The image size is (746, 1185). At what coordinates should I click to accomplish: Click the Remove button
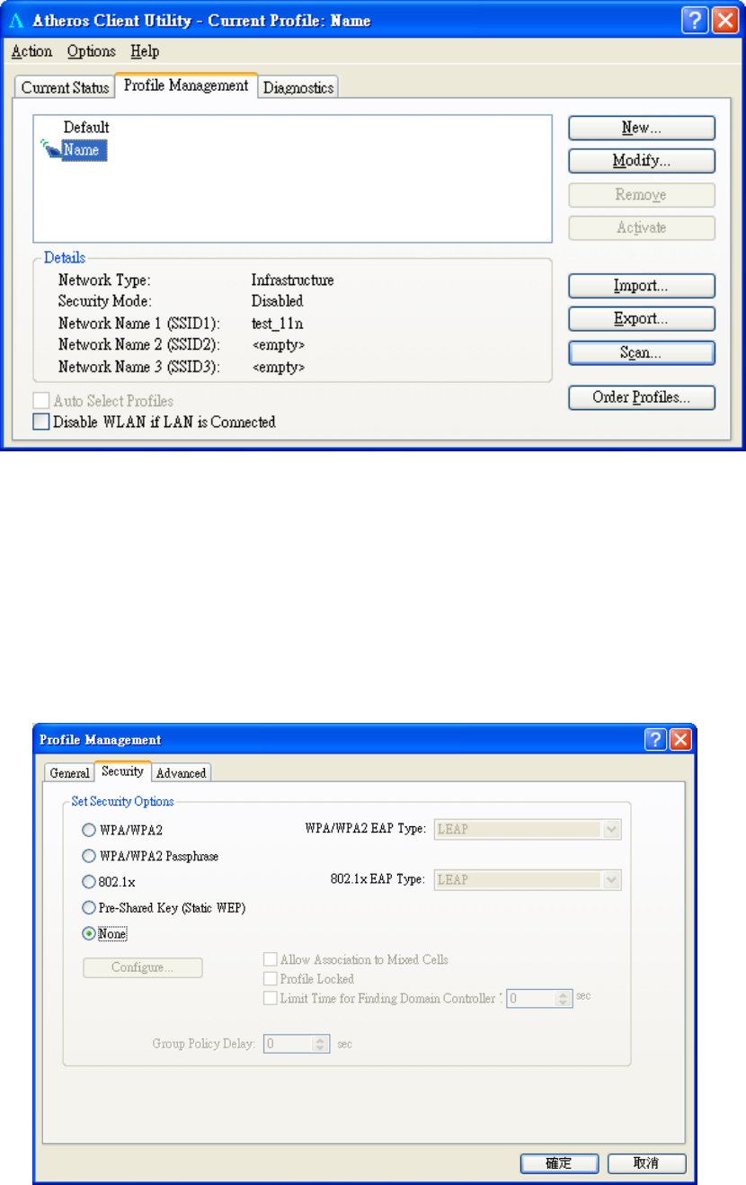[x=642, y=194]
